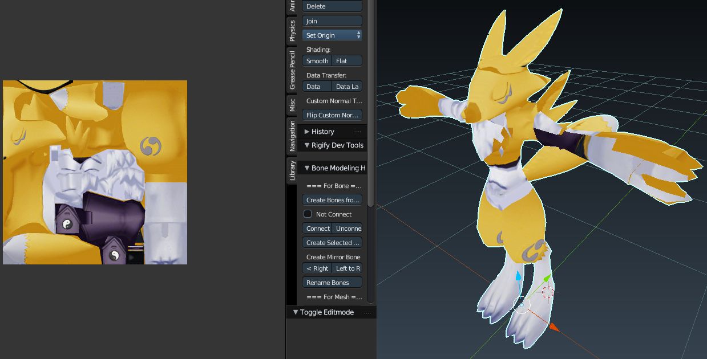This screenshot has width=707, height=359.
Task: Click Flip Custom Normals button
Action: (332, 115)
